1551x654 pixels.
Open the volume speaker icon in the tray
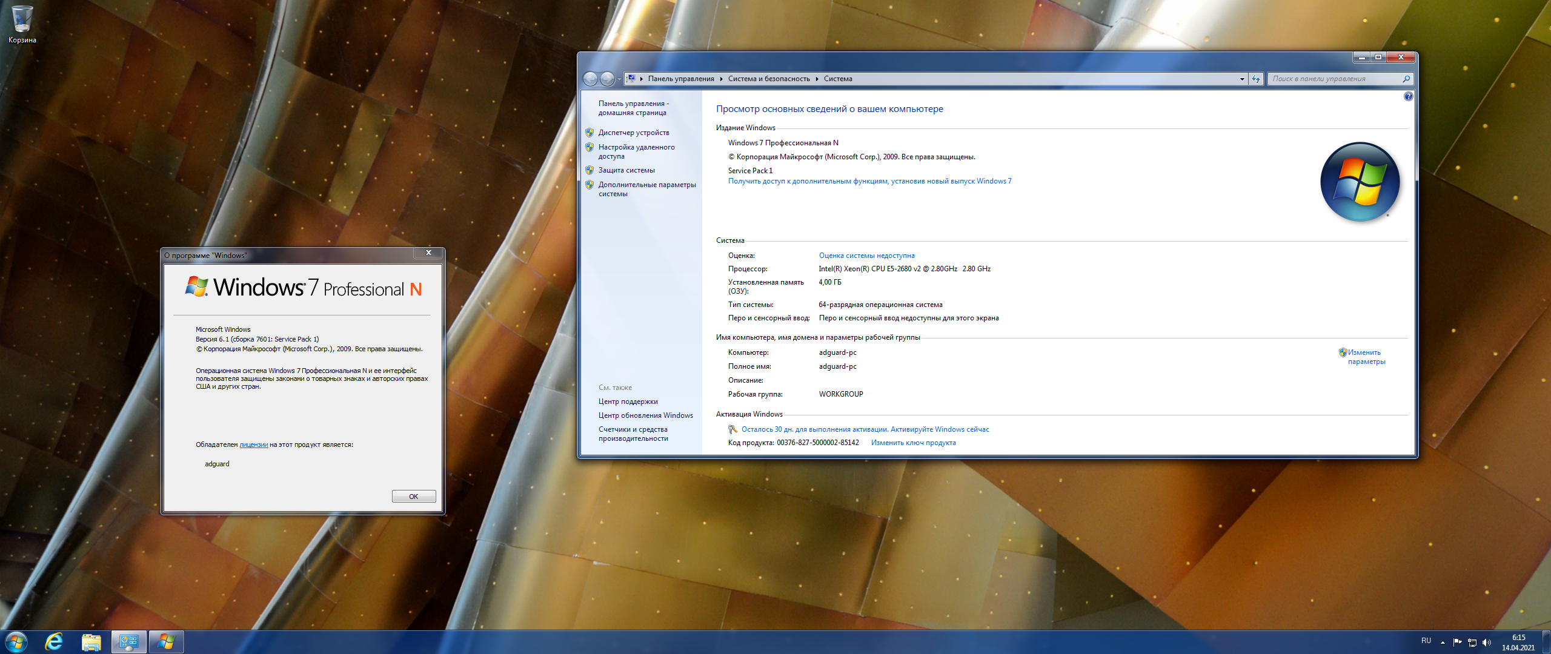coord(1487,642)
